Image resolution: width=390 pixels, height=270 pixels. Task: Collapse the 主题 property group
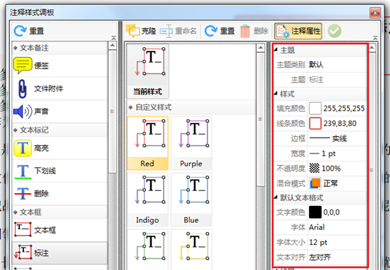point(276,50)
